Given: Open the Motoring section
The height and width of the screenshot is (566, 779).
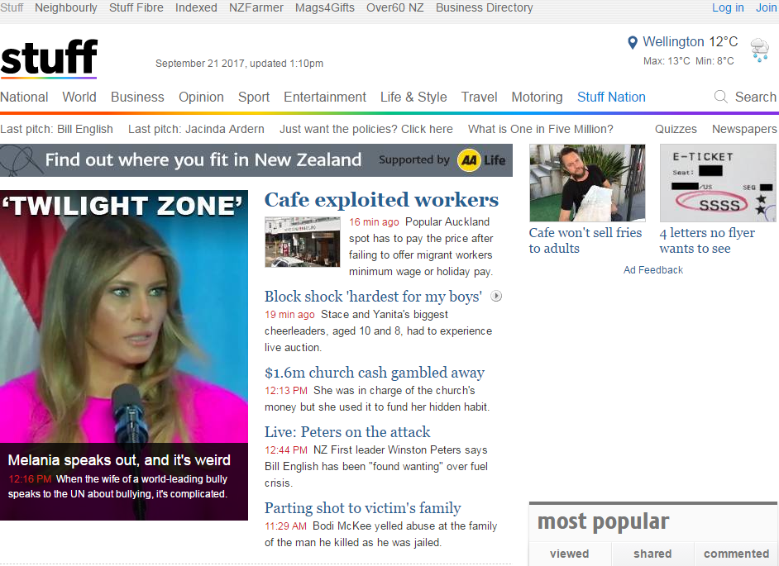Looking at the screenshot, I should point(537,97).
